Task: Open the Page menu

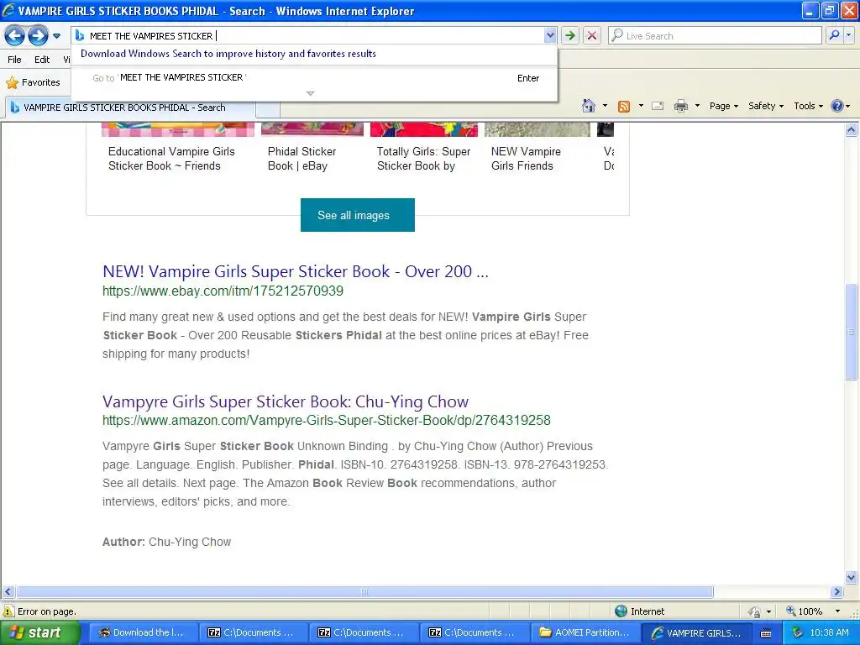Action: click(723, 106)
